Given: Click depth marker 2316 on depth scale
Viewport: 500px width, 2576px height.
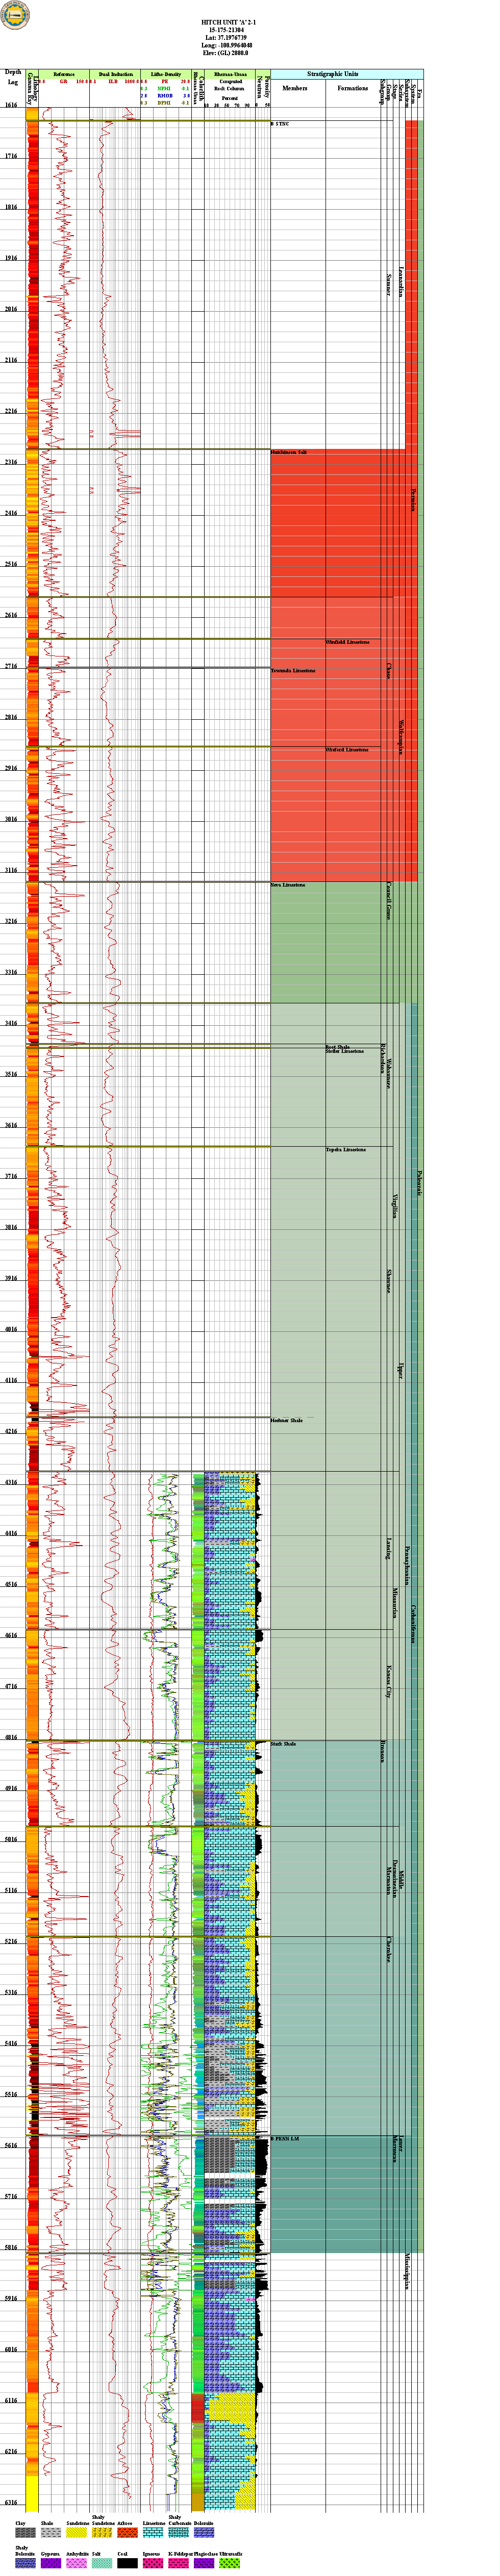Looking at the screenshot, I should click(11, 462).
